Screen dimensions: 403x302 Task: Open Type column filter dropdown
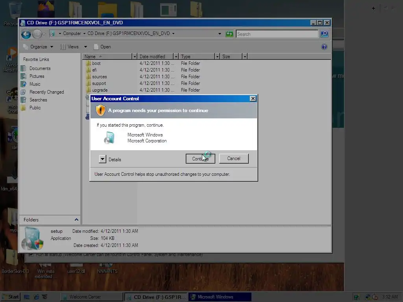tap(217, 57)
